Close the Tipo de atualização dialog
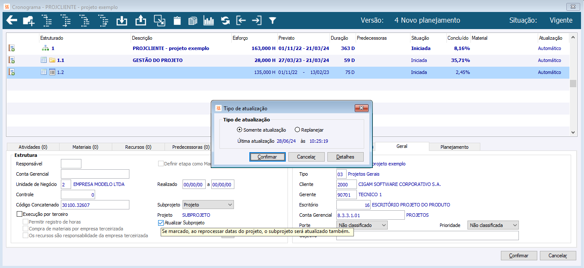This screenshot has width=584, height=268. click(362, 108)
